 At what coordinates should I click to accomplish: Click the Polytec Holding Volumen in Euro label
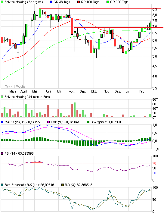(x=27, y=97)
